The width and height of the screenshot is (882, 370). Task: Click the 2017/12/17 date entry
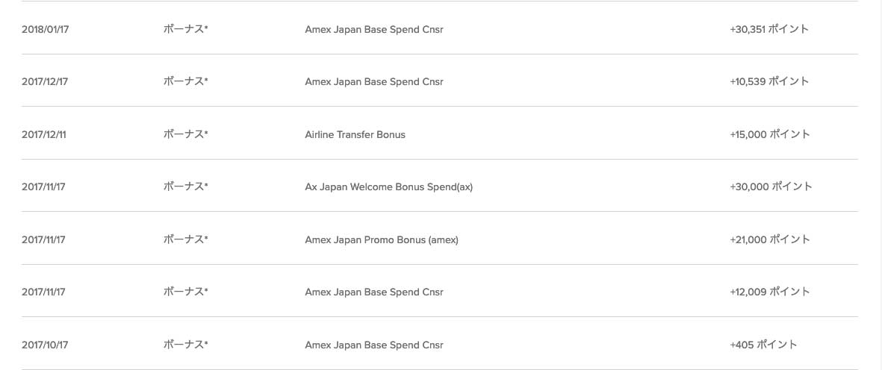[45, 81]
